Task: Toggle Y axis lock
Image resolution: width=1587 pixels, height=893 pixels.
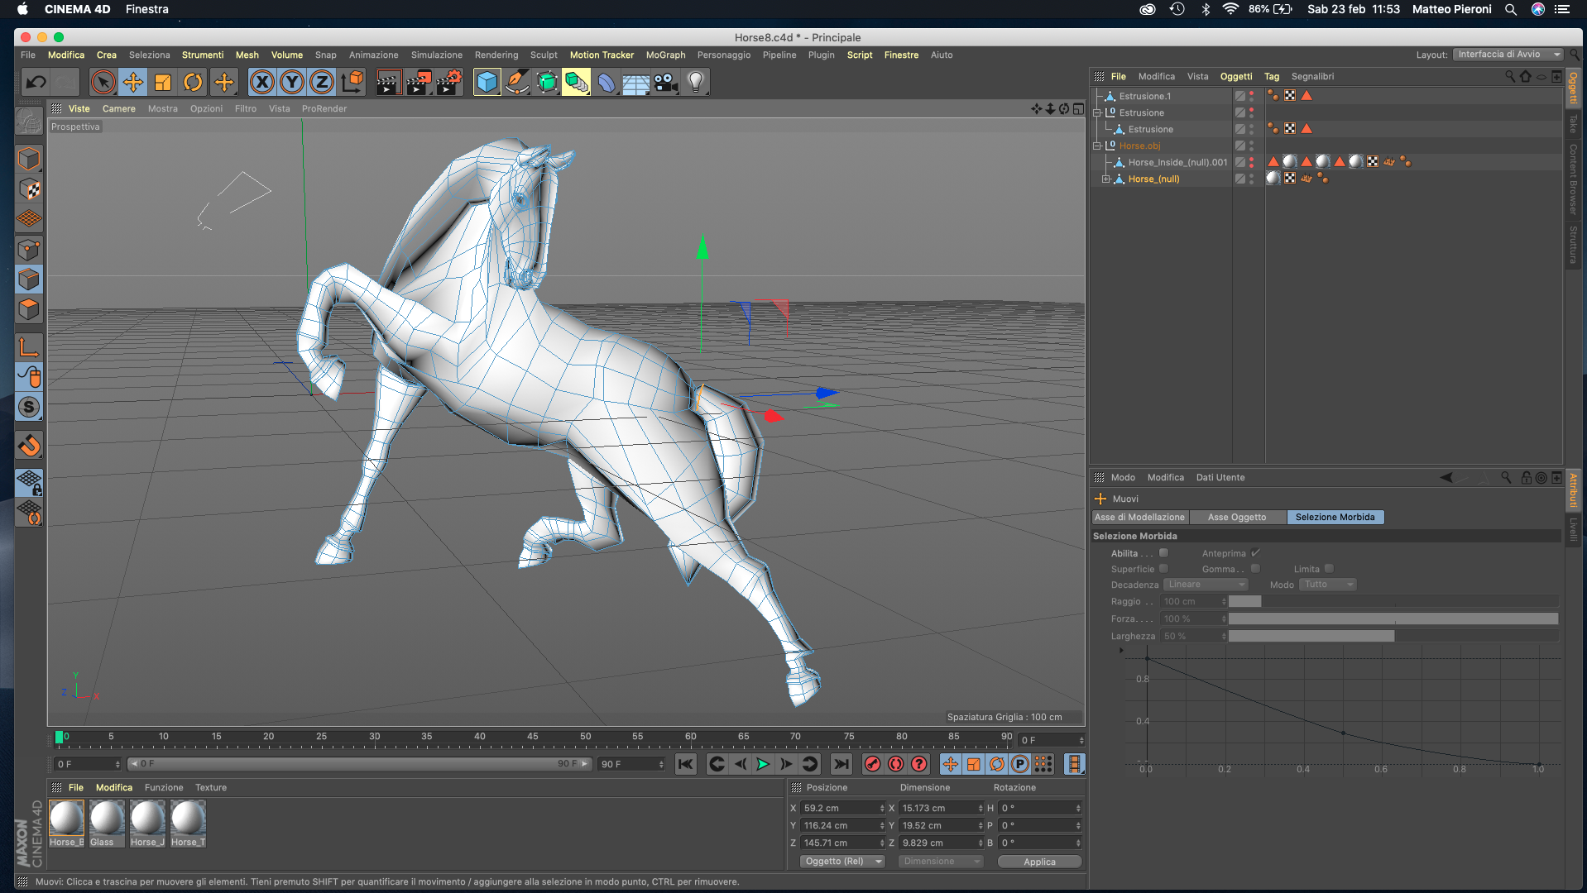Action: [x=292, y=82]
